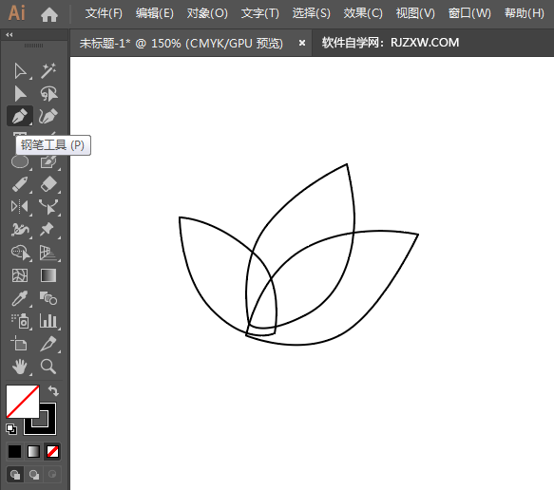Open the 编辑(E) menu
The height and width of the screenshot is (490, 554).
pyautogui.click(x=155, y=13)
